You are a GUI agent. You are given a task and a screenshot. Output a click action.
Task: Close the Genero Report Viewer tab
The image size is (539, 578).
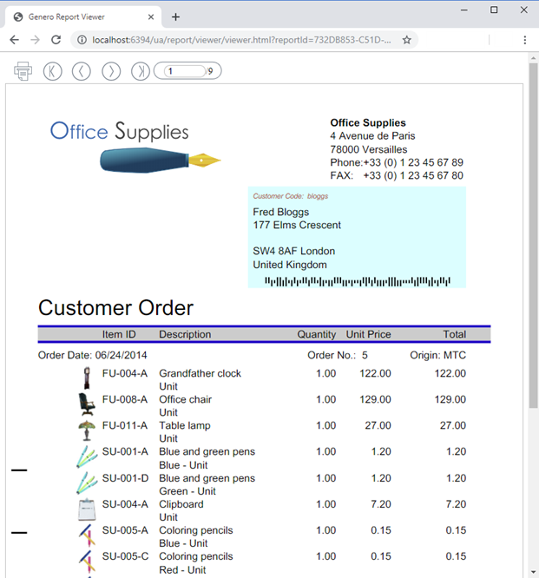click(x=151, y=16)
